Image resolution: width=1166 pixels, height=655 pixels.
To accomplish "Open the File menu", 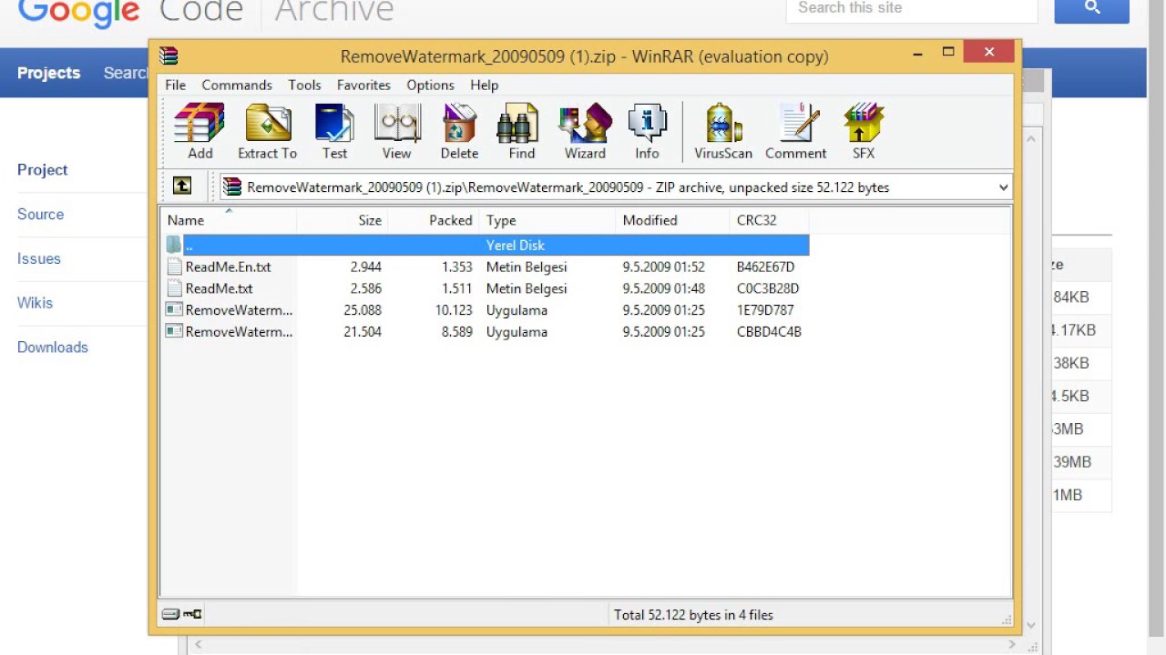I will pyautogui.click(x=175, y=85).
